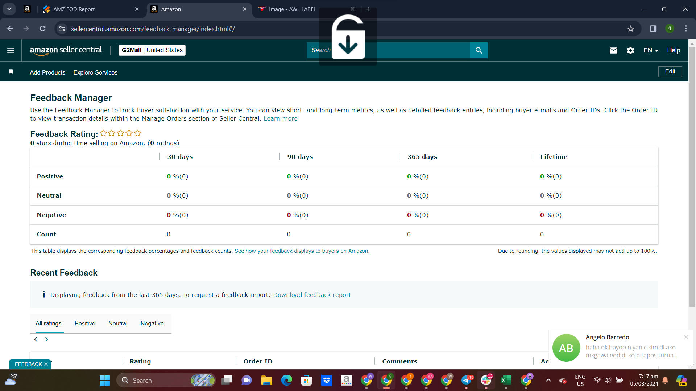Open Telegram from the taskbar
The image size is (696, 391).
coord(467,380)
